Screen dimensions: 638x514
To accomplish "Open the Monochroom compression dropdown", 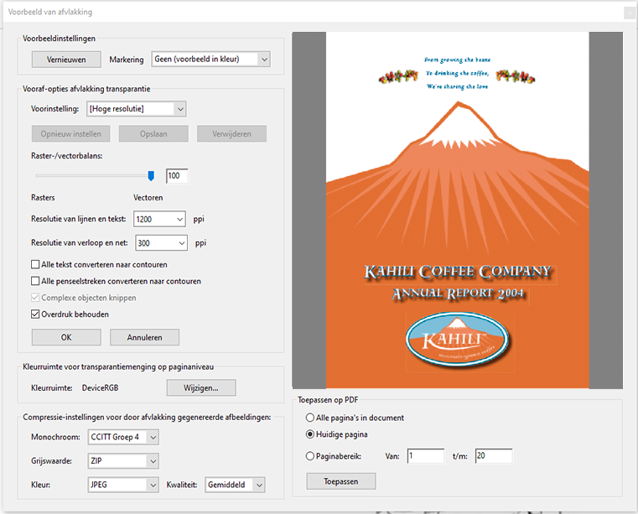I will coord(123,437).
